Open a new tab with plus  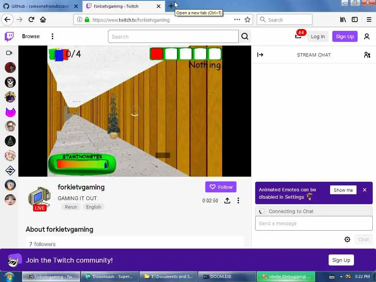(171, 6)
